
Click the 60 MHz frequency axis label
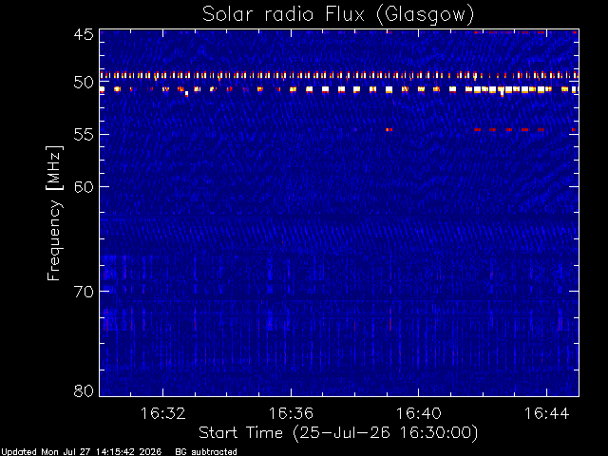(x=84, y=186)
